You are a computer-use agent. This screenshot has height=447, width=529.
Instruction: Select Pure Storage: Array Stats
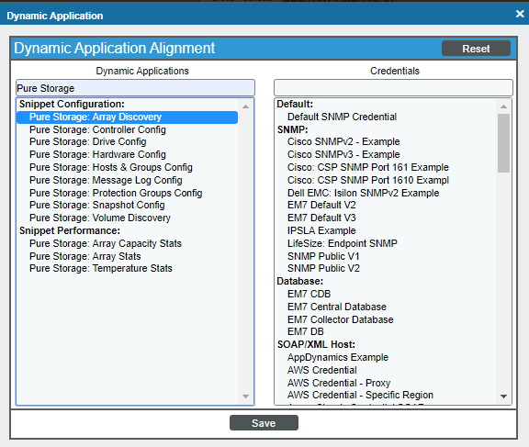coord(85,256)
